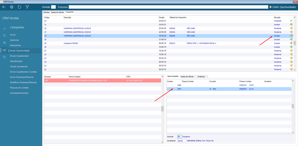Click the yellow flag on campaign 17
The height and width of the screenshot is (146, 298).
click(291, 32)
